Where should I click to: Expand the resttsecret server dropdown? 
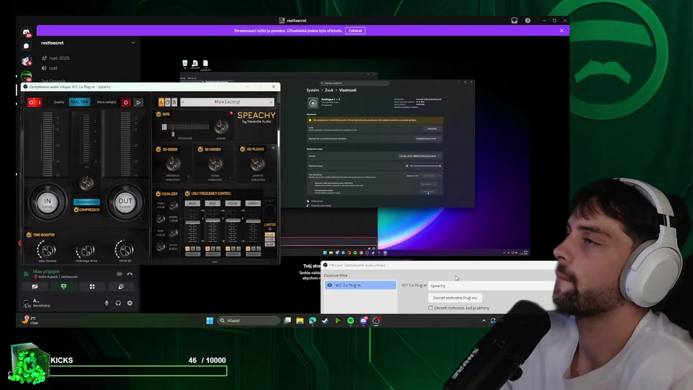coord(133,43)
